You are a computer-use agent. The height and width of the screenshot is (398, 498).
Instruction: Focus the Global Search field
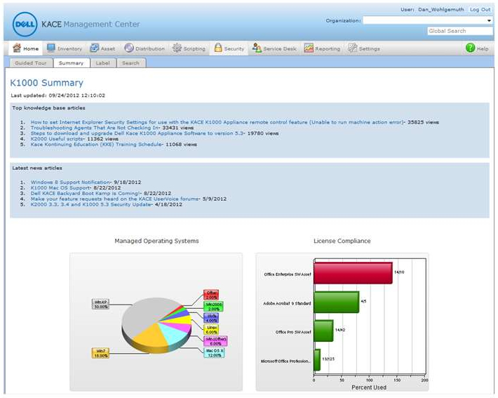[460, 31]
